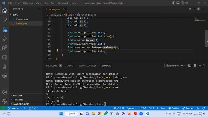This screenshot has height=117, width=208.
Task: Select index.java file in explorer
Action: tap(26, 24)
